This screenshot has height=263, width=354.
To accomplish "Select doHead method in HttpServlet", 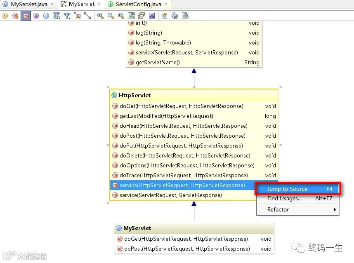I will coord(194,126).
